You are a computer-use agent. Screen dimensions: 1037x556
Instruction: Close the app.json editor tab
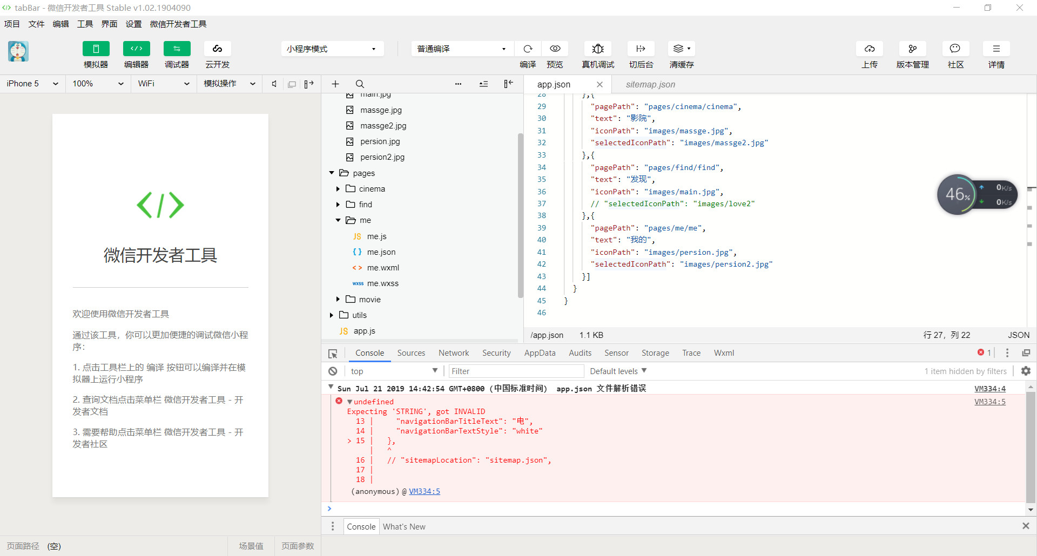point(600,84)
